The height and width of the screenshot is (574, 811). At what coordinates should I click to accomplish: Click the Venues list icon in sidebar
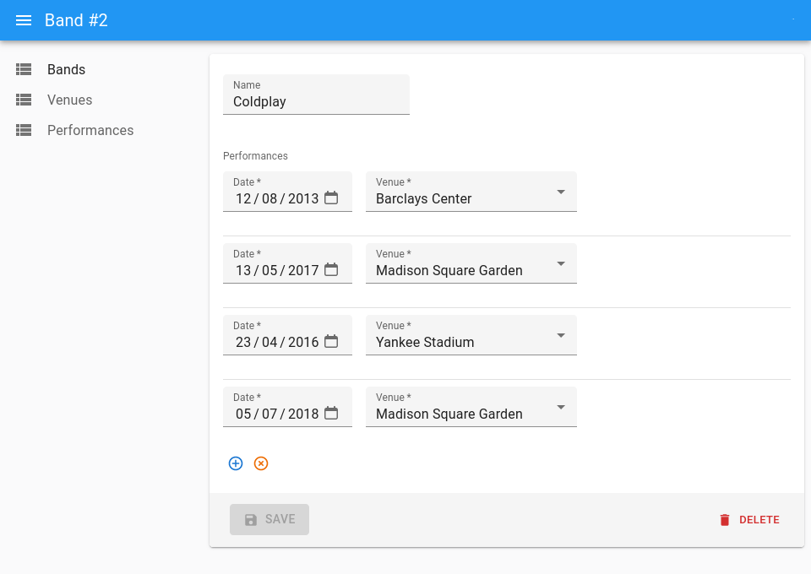[24, 100]
